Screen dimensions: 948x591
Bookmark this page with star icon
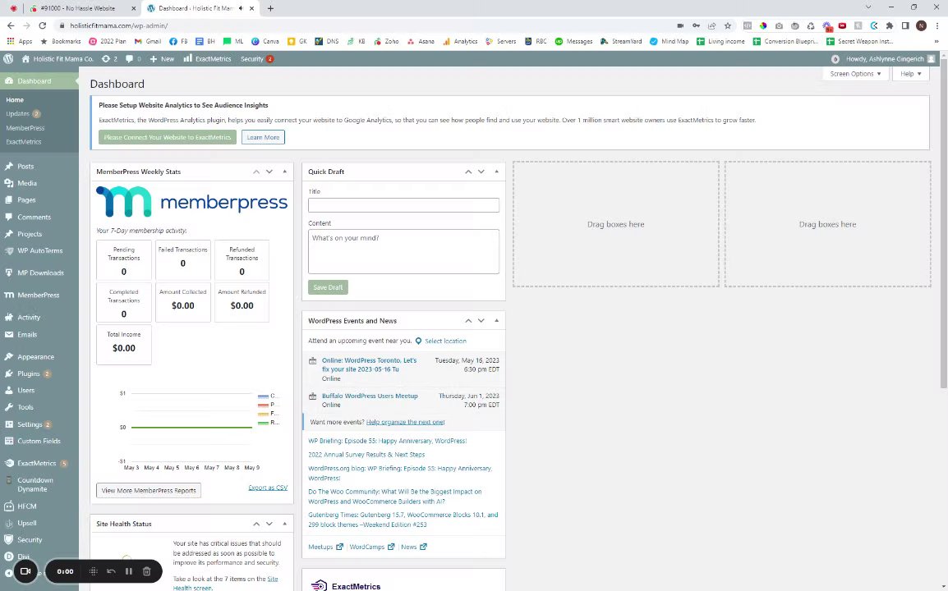(728, 25)
